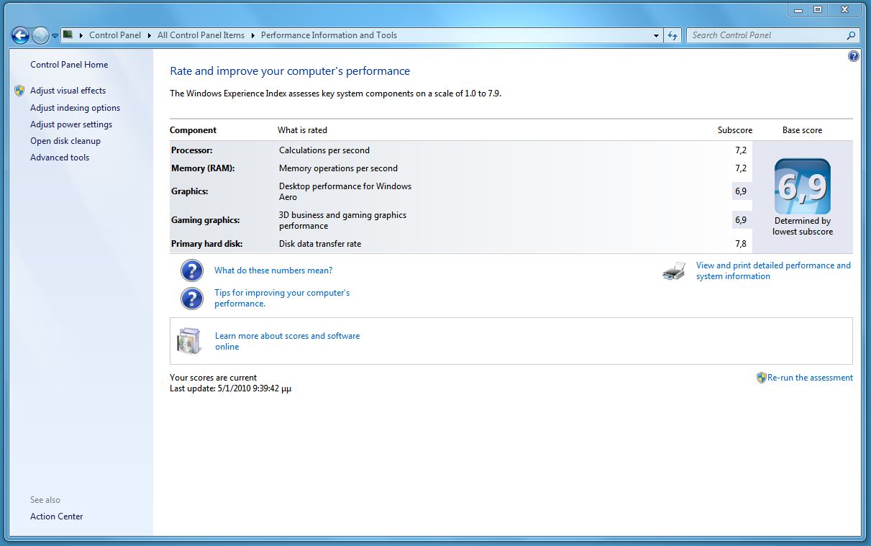
Task: Open Action Center link
Action: 56,517
